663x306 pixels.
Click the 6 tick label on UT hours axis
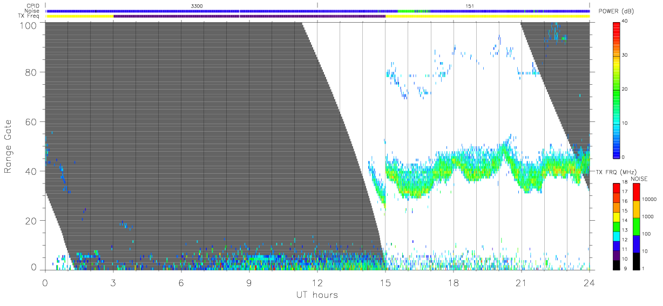click(x=181, y=282)
